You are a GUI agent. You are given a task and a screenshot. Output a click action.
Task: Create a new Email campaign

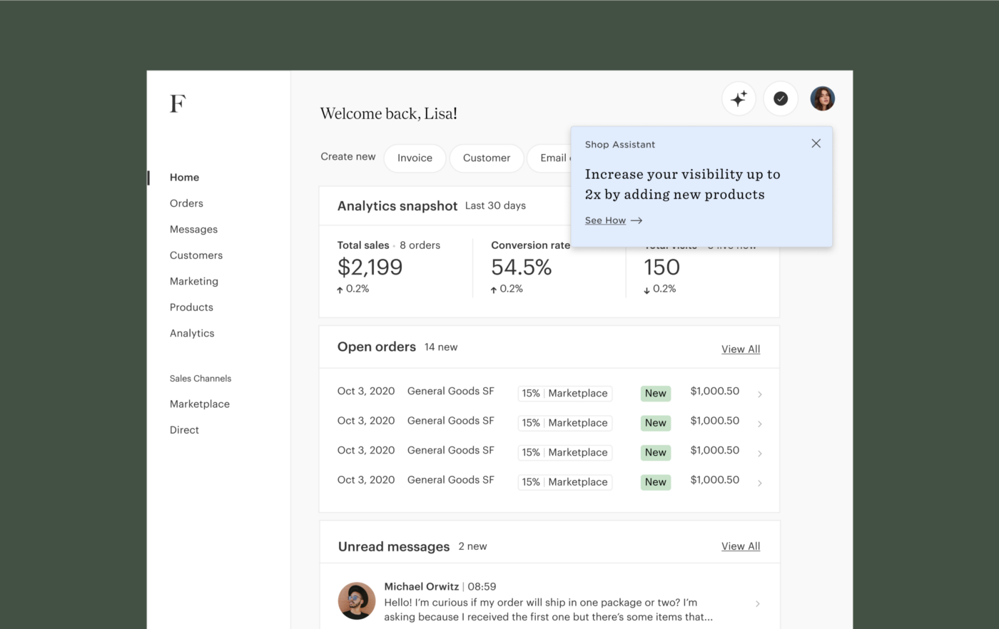(x=553, y=158)
